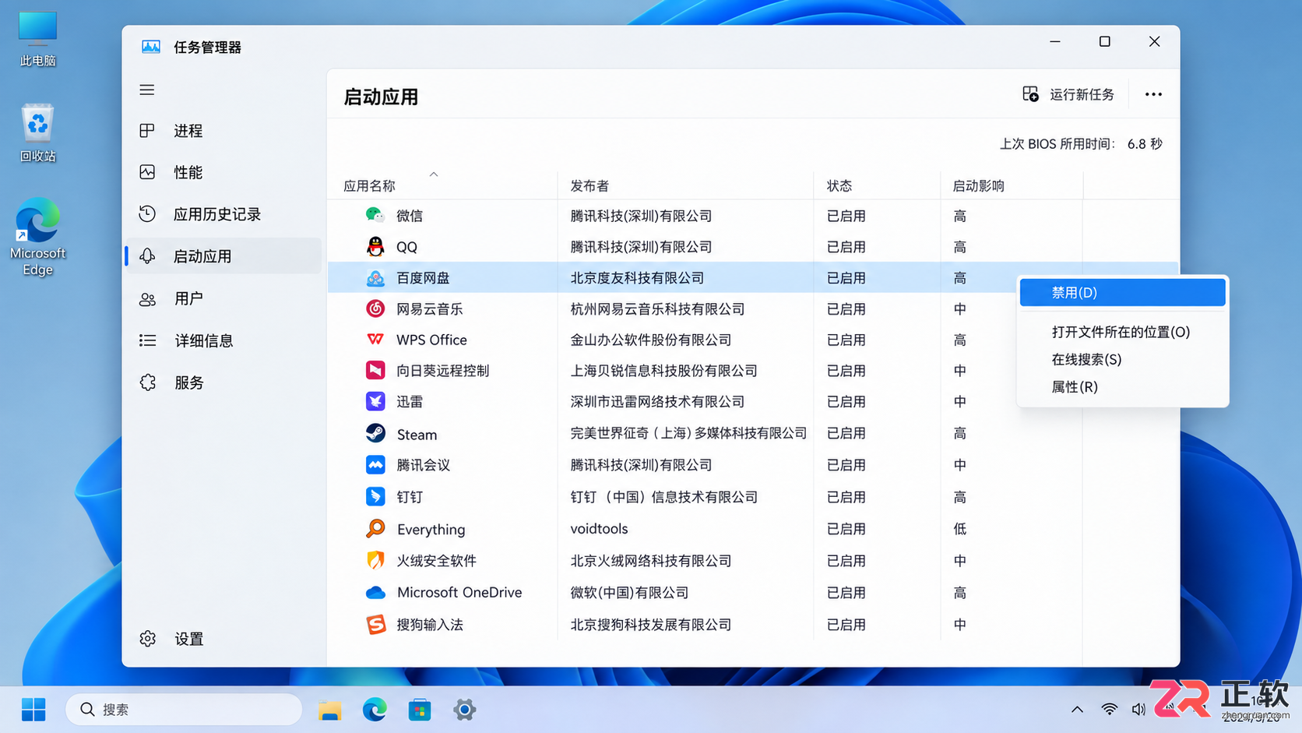
Task: Click the 微信 app icon
Action: (x=375, y=215)
